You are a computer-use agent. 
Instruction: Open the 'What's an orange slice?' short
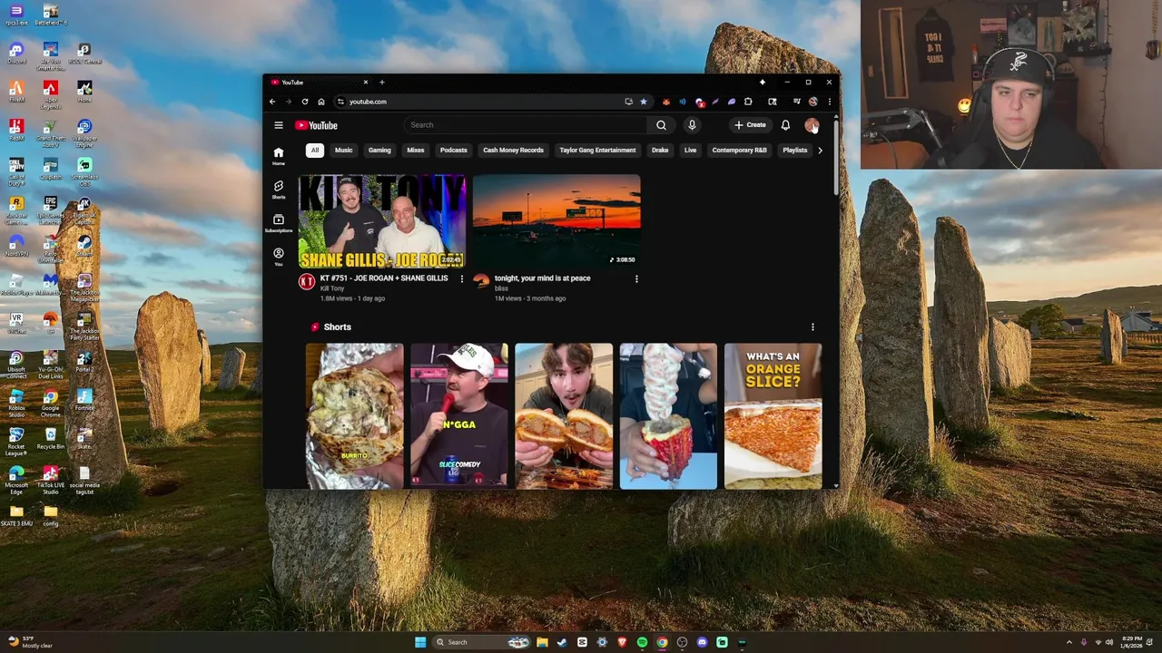click(x=773, y=416)
